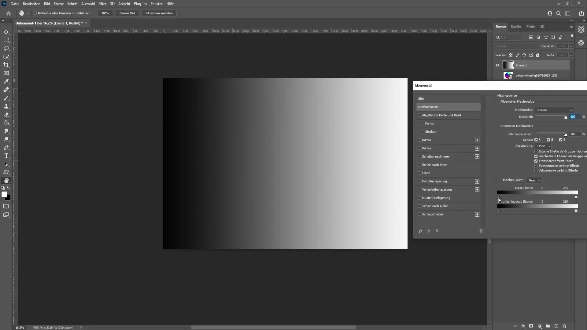The width and height of the screenshot is (587, 330).
Task: Open Mischstil Normal dropdown
Action: pos(555,110)
